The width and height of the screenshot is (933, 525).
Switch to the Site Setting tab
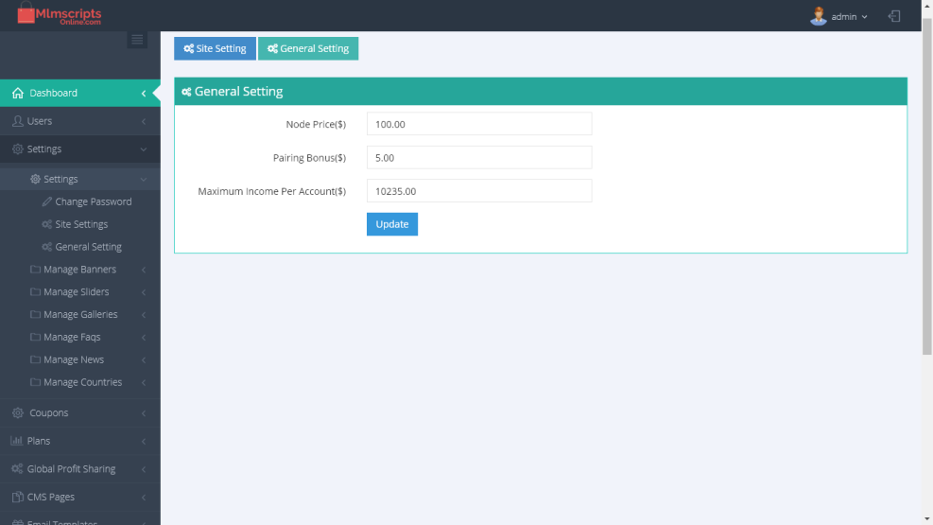click(215, 48)
